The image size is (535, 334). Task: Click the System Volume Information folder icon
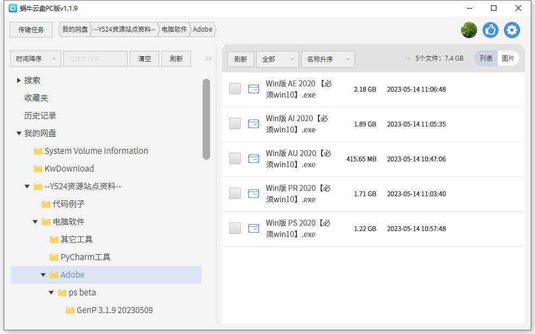[38, 151]
